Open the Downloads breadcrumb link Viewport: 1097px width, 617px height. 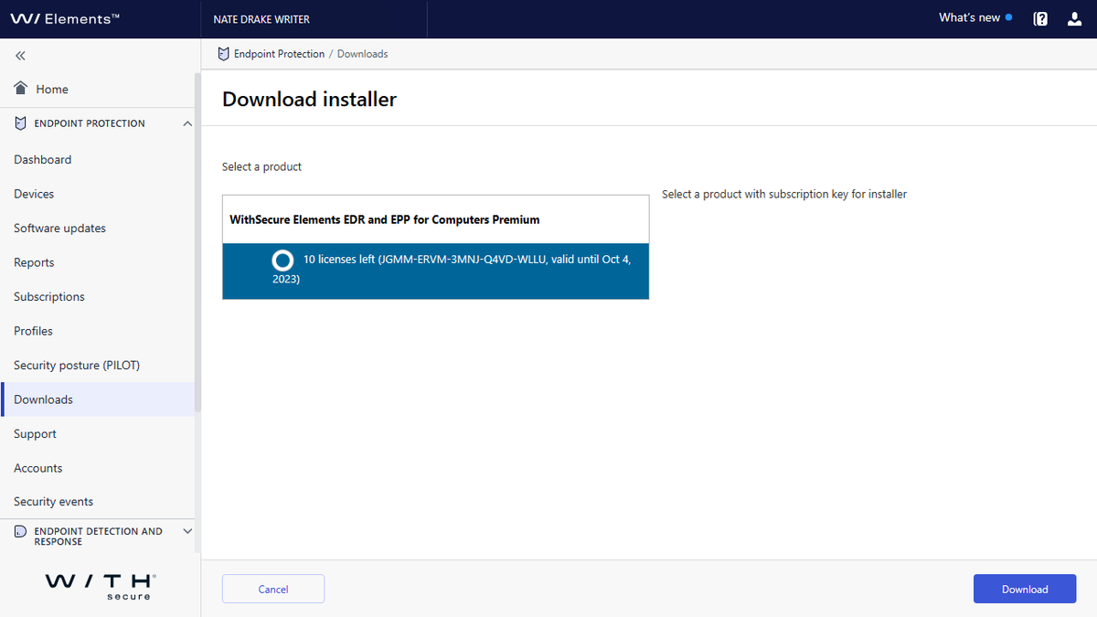362,54
